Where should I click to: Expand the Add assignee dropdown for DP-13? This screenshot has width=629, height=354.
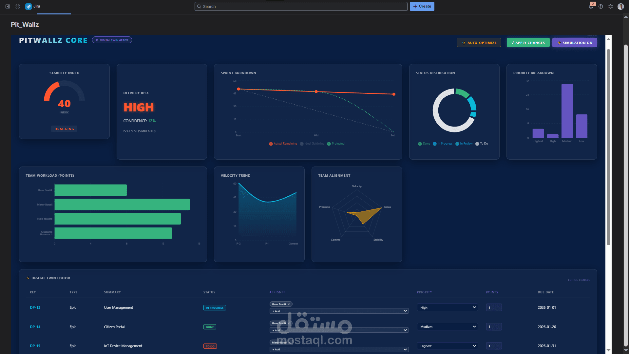(339, 311)
